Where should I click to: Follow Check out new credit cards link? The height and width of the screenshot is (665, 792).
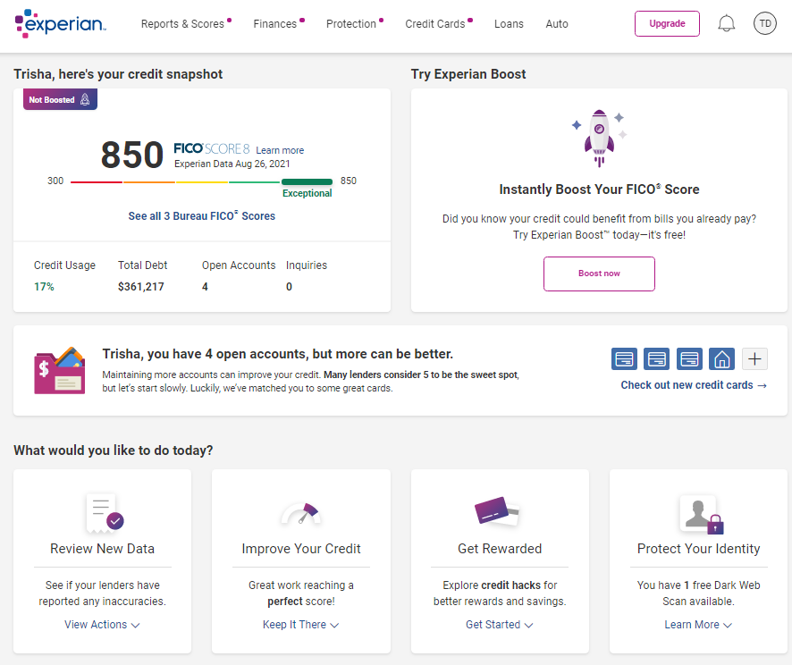click(x=694, y=384)
